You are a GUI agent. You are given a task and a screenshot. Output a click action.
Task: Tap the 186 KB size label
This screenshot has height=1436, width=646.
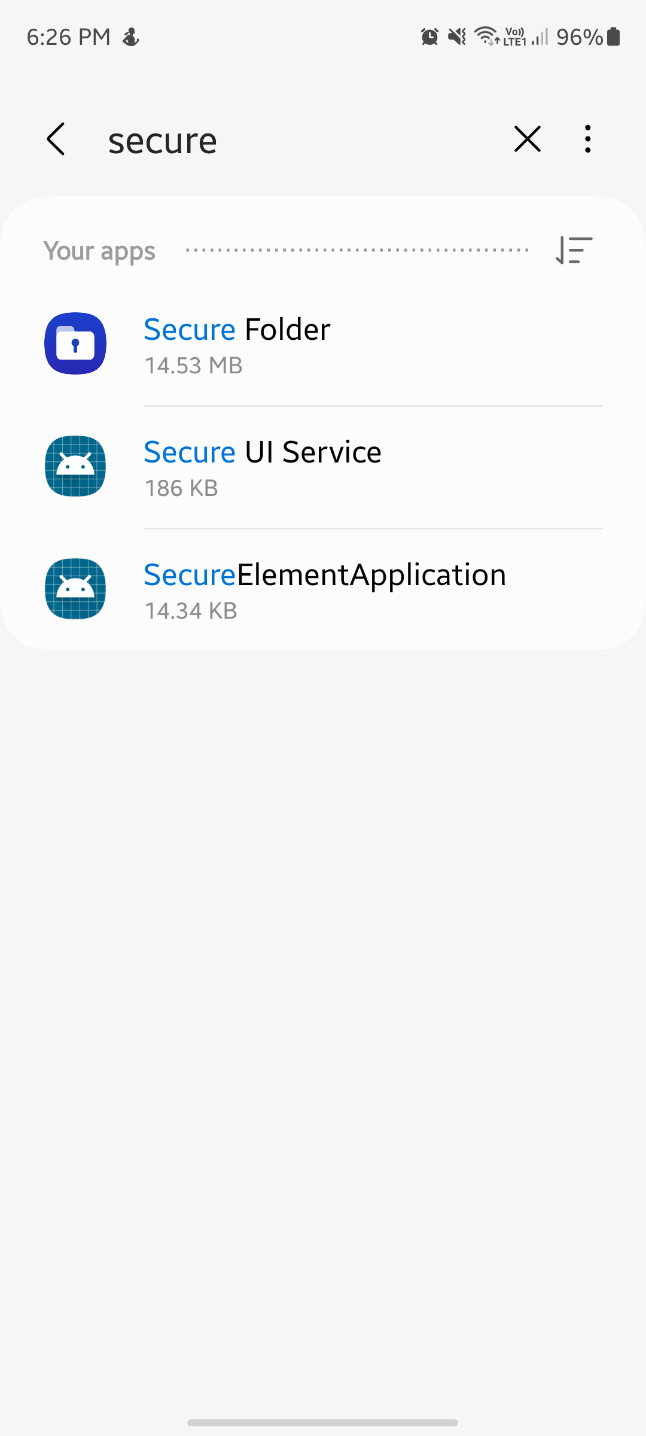tap(181, 488)
